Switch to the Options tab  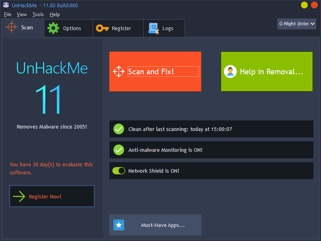(69, 28)
